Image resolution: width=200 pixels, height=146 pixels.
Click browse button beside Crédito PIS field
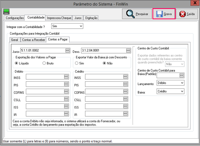125,84
